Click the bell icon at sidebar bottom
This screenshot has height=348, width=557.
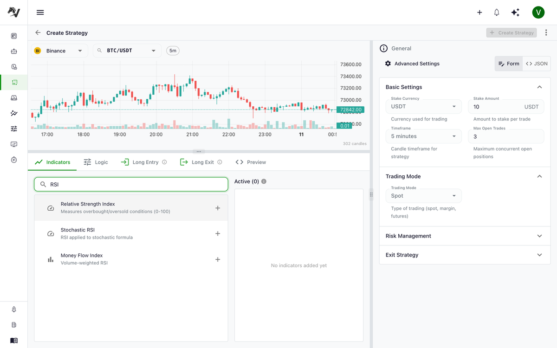pos(14,309)
